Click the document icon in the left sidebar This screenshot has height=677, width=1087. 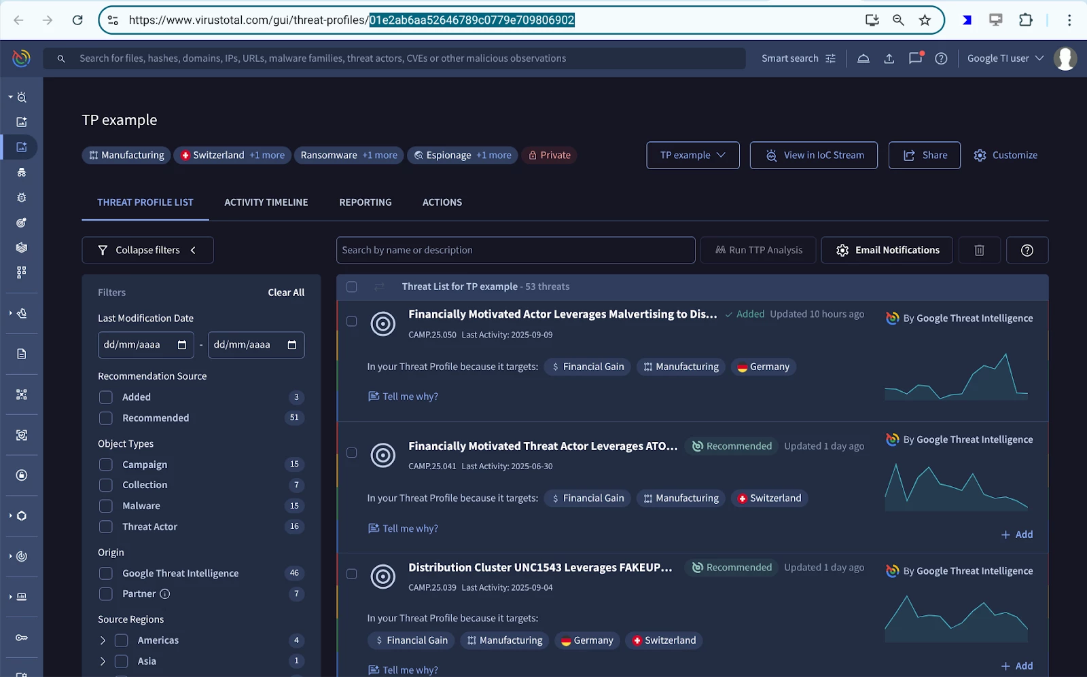pos(22,354)
